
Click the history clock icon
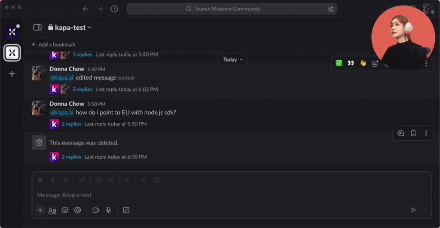114,9
